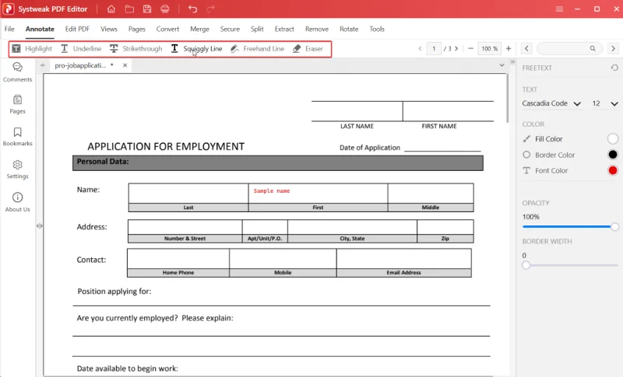Show the Bookmarks panel
The width and height of the screenshot is (623, 377).
coord(17,137)
